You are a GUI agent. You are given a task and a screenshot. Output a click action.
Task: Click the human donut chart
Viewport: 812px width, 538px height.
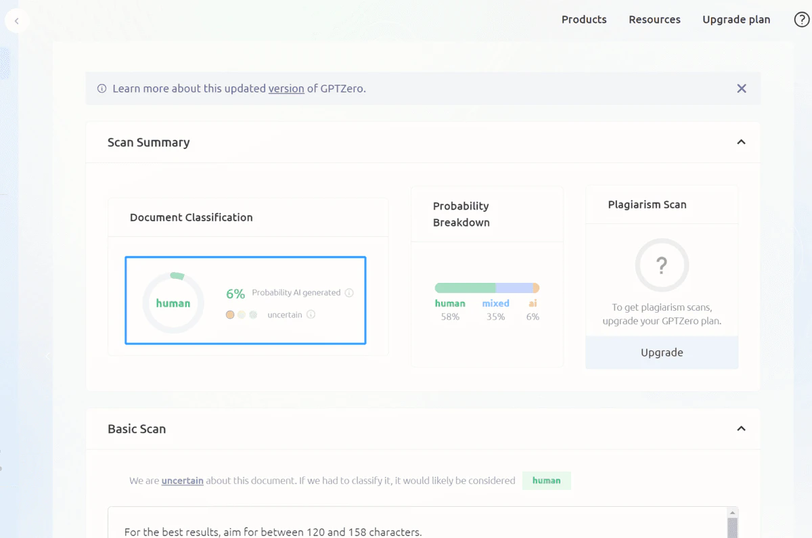(173, 303)
